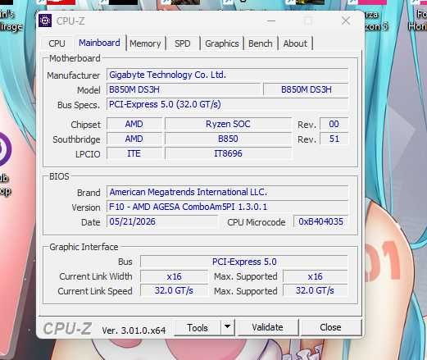427x360 pixels.
Task: Click the Graphic Interface Bus PCI-Express 5.0 field
Action: tap(244, 262)
